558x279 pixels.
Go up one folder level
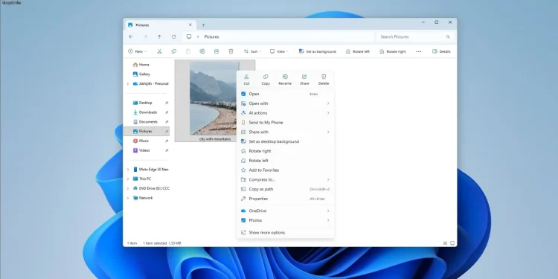159,36
